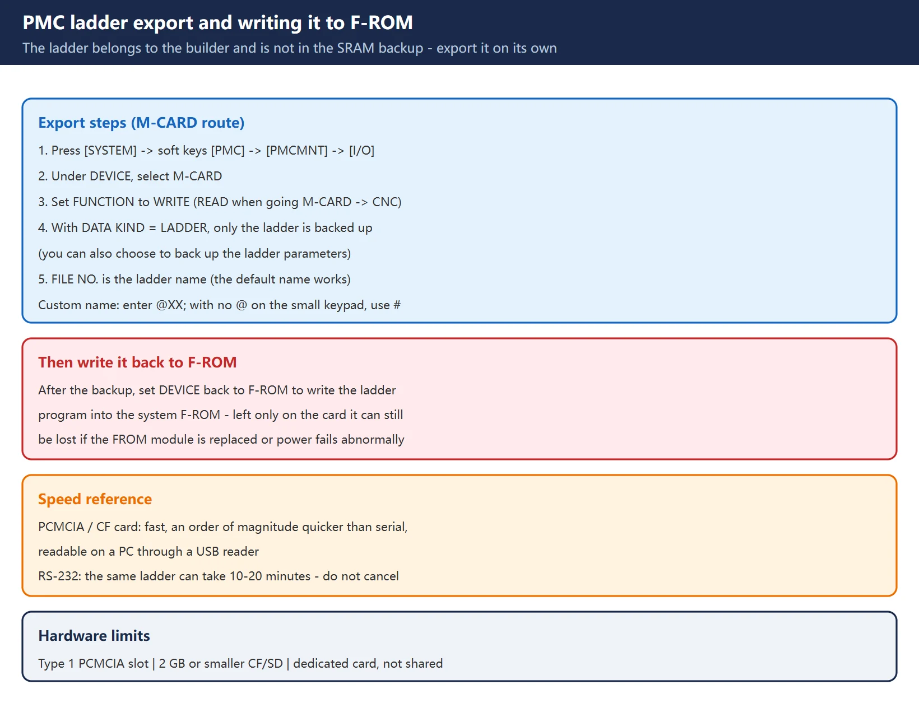The height and width of the screenshot is (717, 919).
Task: Click the 'Custom name: enter @XX' line
Action: [219, 305]
